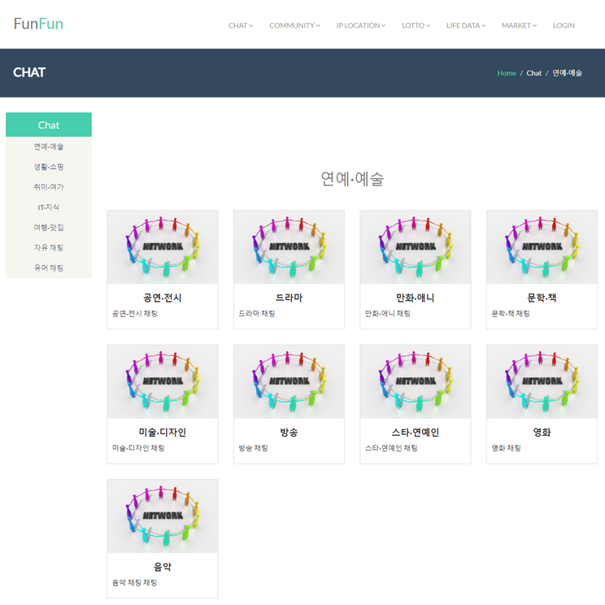
Task: Click the '영화 채팅' description text
Action: 507,448
